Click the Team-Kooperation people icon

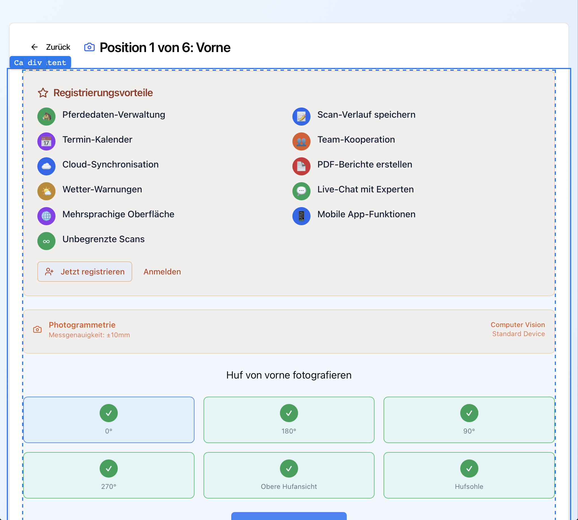pos(301,141)
